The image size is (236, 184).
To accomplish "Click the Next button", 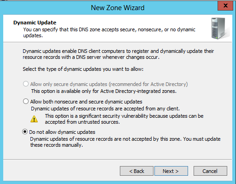I will (x=171, y=171).
